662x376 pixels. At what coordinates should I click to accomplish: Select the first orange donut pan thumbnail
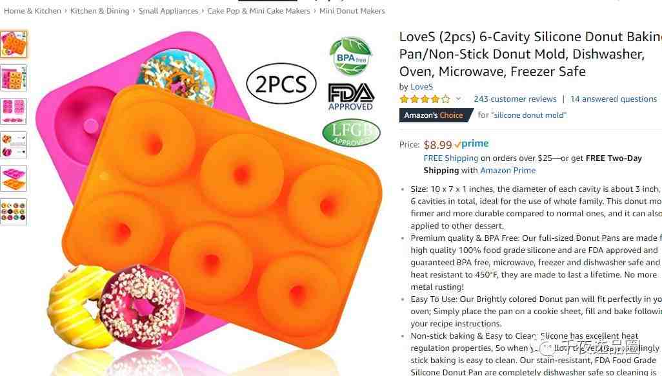tap(14, 44)
